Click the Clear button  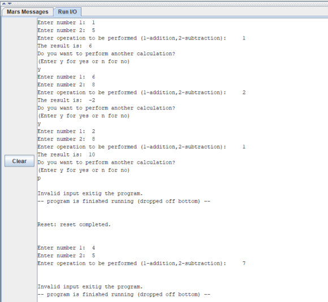pyautogui.click(x=19, y=161)
